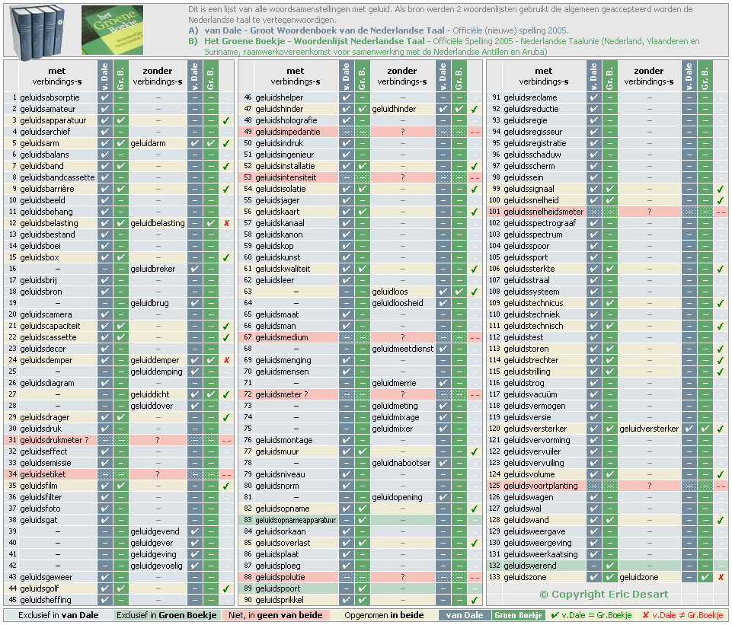Click the Van Dale dictionaries image
732x625 pixels.
click(40, 30)
